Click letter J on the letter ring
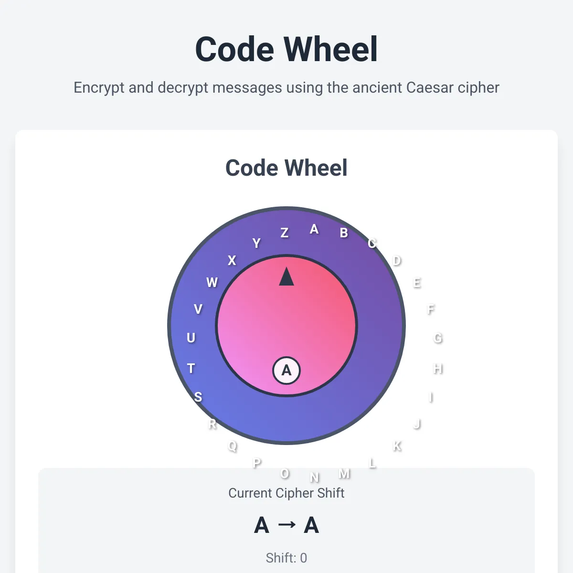 417,424
